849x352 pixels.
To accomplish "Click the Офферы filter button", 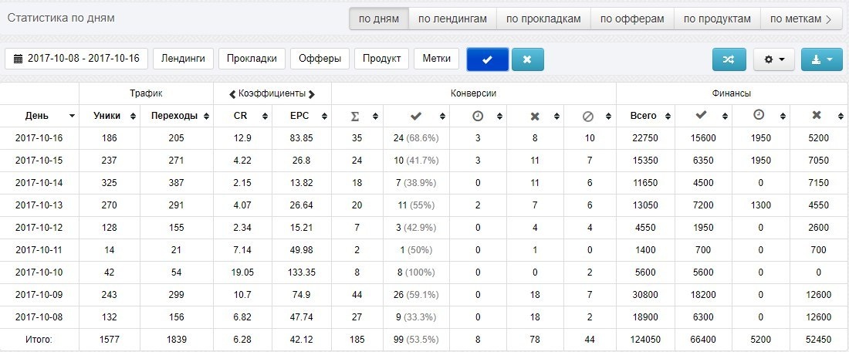I will tap(320, 59).
